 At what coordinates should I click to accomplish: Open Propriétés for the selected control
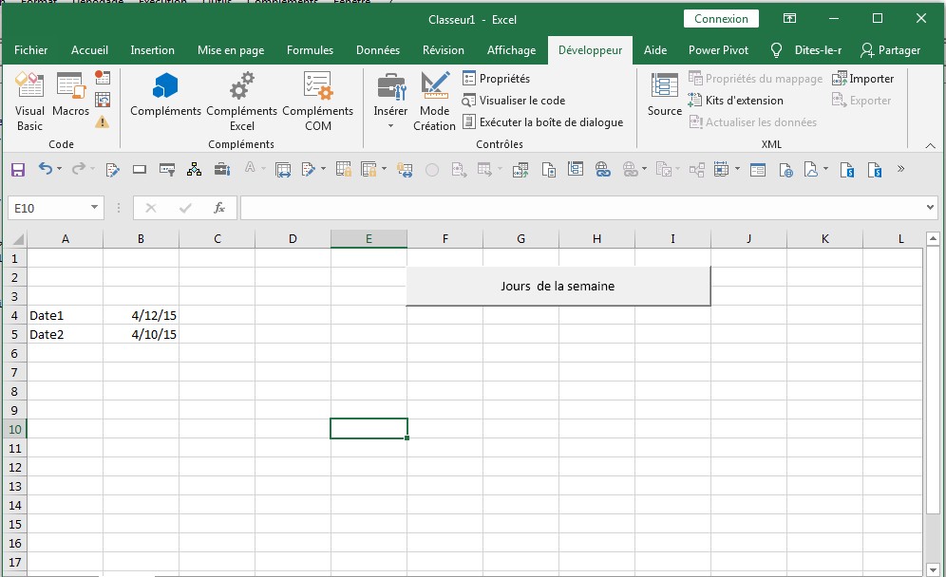pos(501,78)
